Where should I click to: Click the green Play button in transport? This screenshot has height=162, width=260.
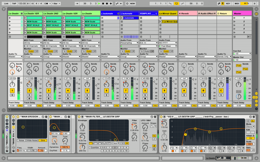[99, 3]
